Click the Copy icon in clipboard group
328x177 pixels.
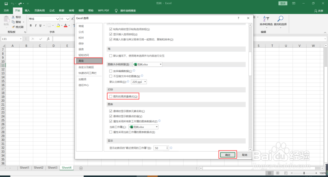pos(13,22)
